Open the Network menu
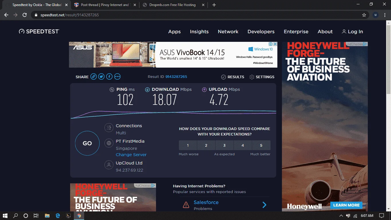The height and width of the screenshot is (220, 391). coord(228,32)
